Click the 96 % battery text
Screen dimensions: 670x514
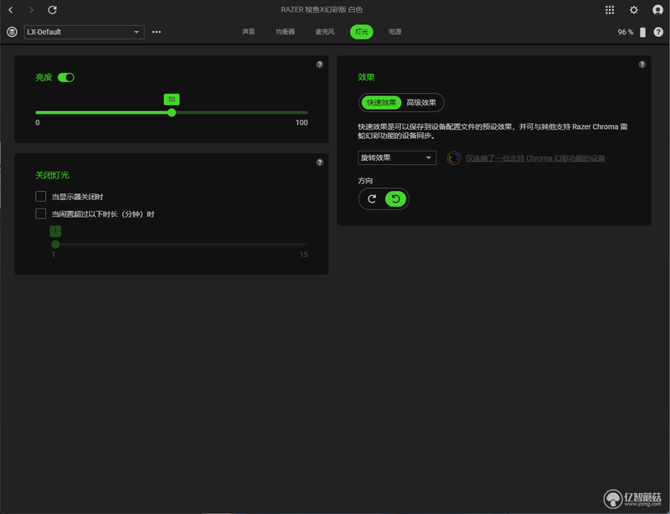(x=625, y=32)
